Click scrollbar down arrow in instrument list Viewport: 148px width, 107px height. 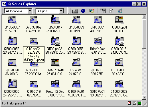click(144, 97)
